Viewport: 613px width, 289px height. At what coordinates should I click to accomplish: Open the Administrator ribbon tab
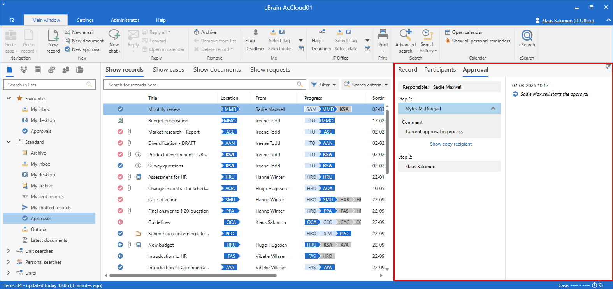pyautogui.click(x=125, y=20)
